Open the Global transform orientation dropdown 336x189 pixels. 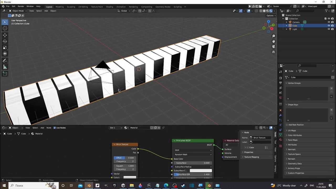[x=124, y=11]
